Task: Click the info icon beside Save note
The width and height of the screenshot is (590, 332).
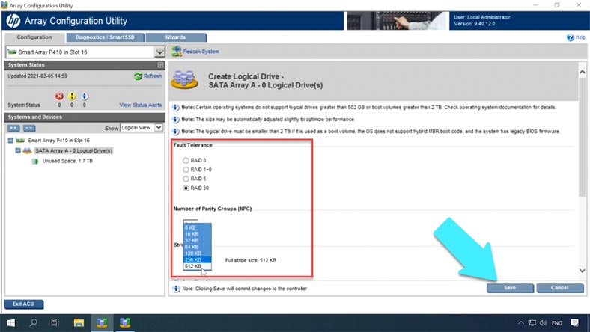Action: [176, 289]
